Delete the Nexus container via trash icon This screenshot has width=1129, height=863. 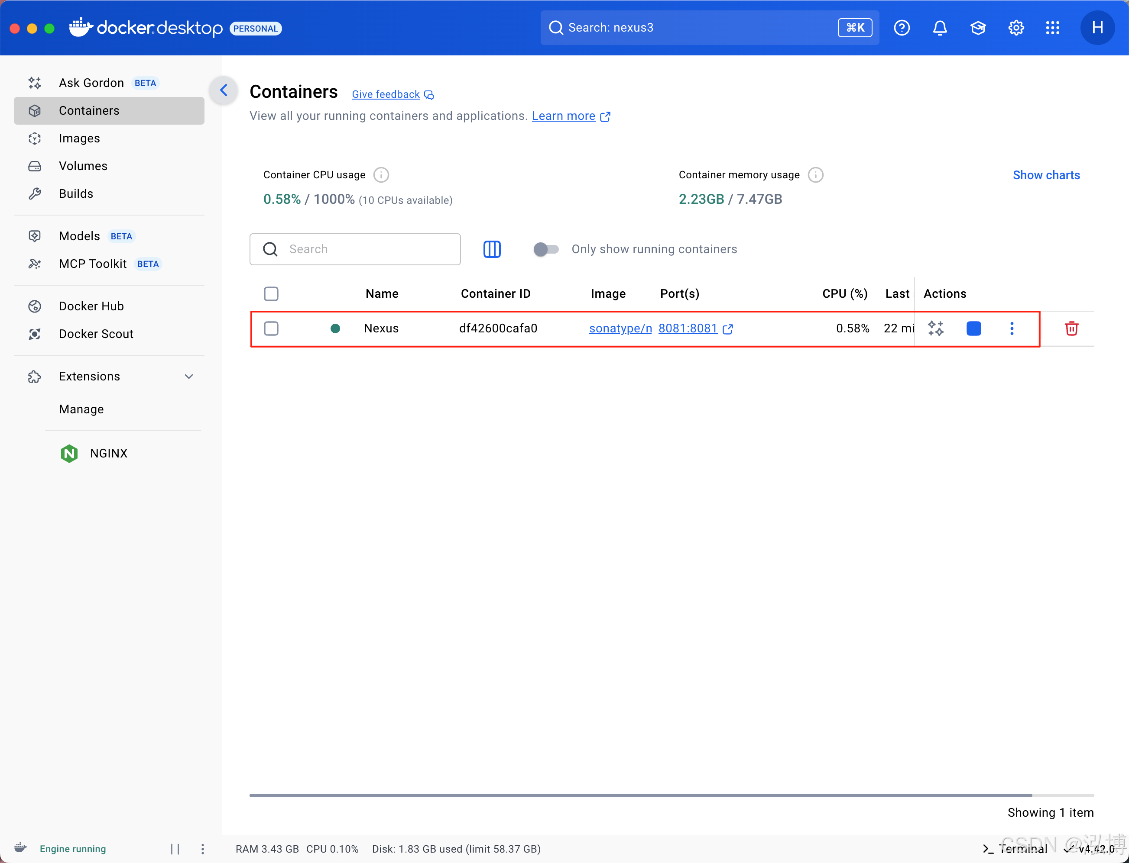pyautogui.click(x=1071, y=329)
